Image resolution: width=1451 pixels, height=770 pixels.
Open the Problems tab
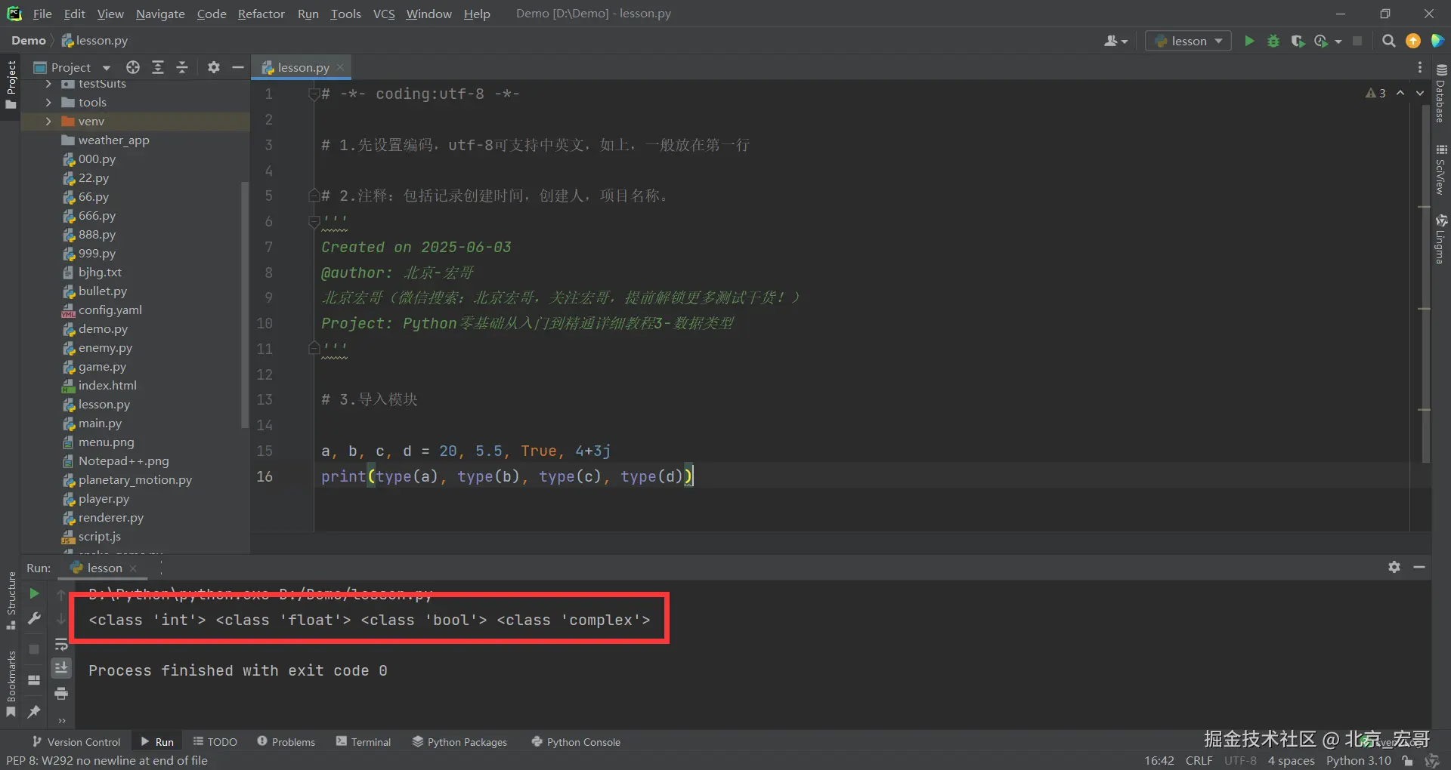point(286,742)
